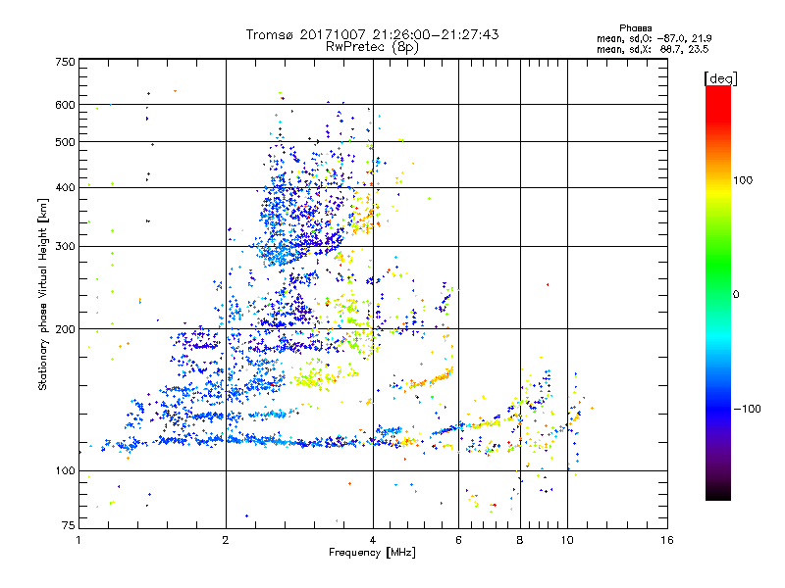This screenshot has width=785, height=588.
Task: Click the y-axis tick label '100'
Action: tap(65, 471)
